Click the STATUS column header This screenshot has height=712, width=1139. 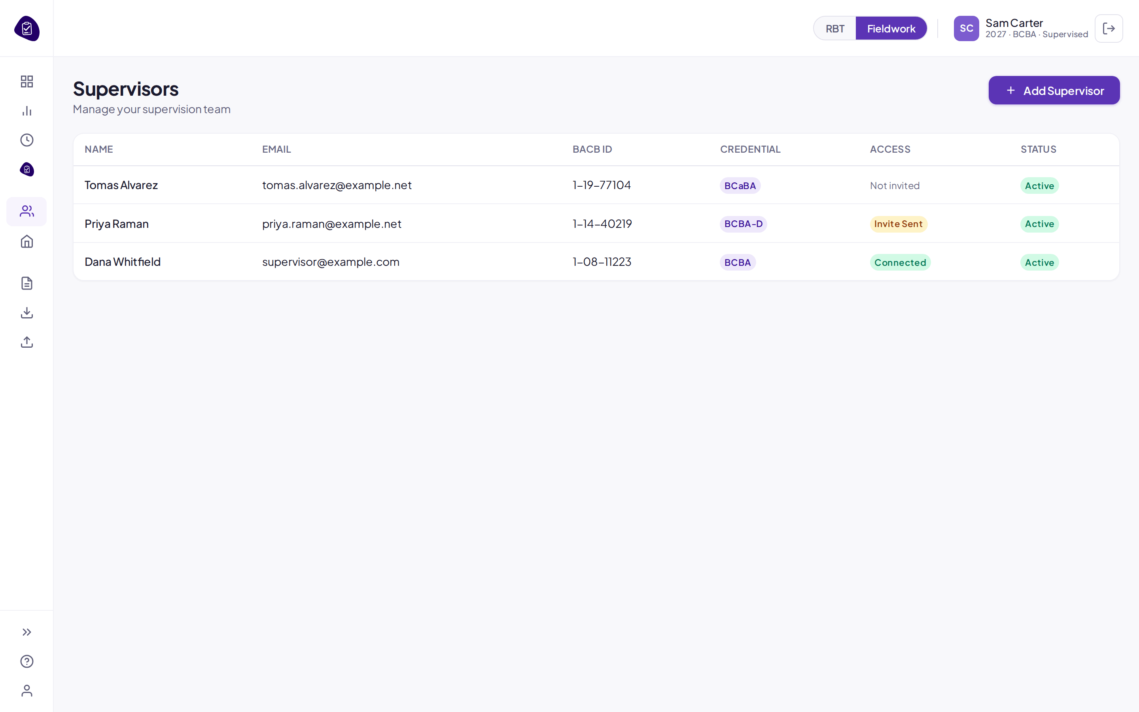(x=1038, y=149)
